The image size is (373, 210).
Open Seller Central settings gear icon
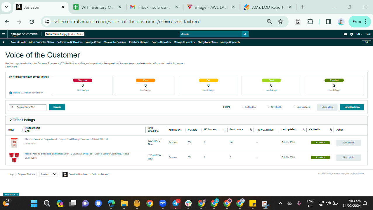pyautogui.click(x=352, y=34)
